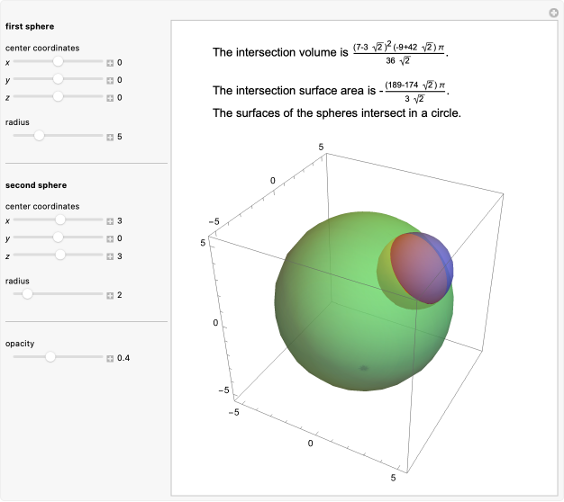564x502 pixels.
Task: Open plus icon next to second sphere z
Action: click(110, 255)
